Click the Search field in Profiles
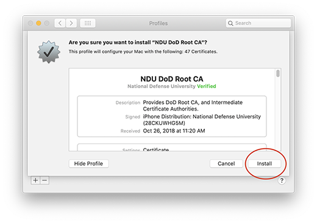Screen dimensions: 317x223 [258, 23]
